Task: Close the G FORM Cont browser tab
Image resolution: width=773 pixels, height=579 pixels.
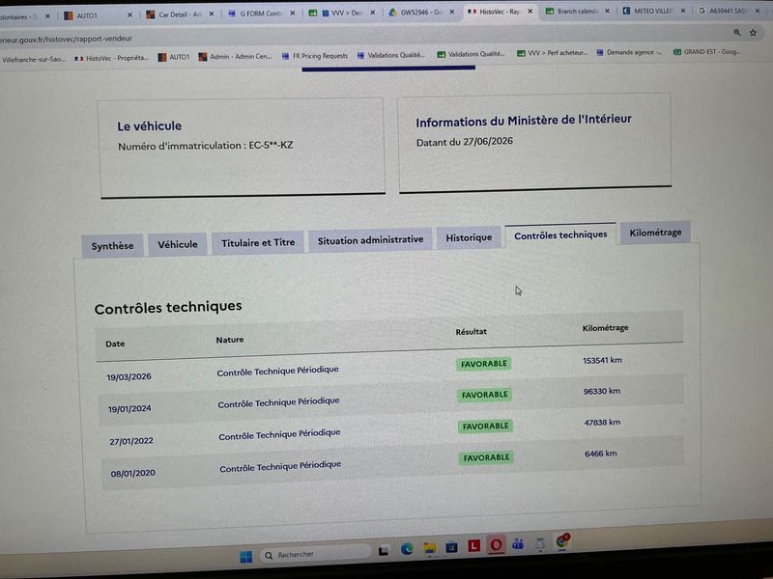Action: coord(293,14)
